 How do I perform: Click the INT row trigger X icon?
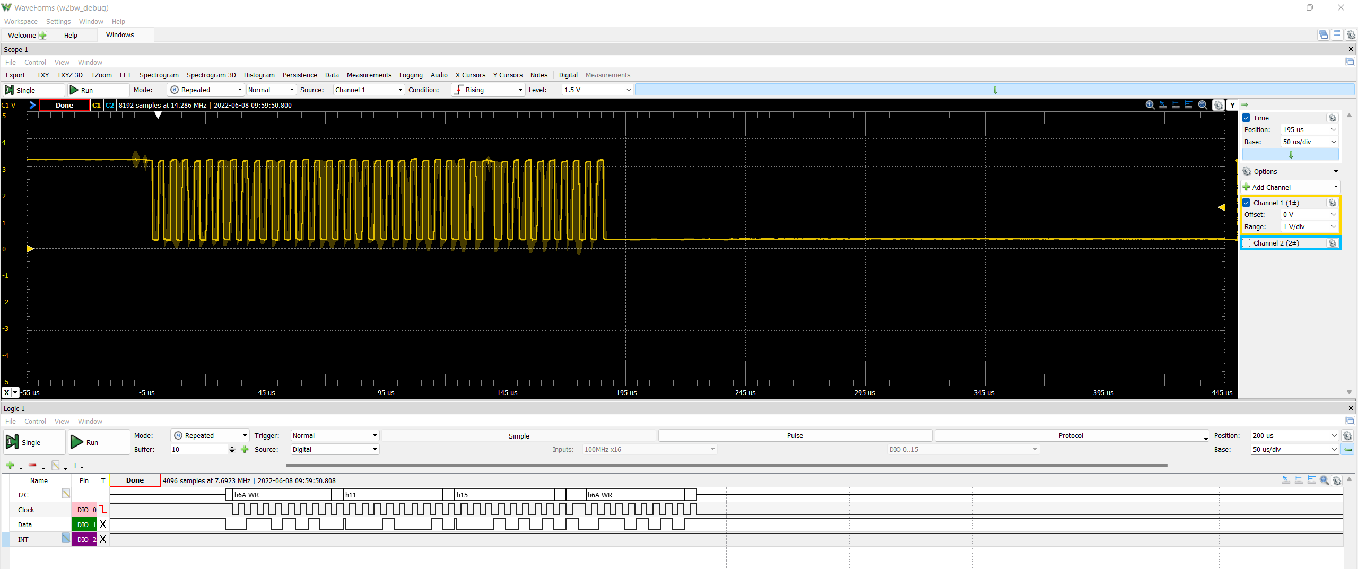[103, 539]
